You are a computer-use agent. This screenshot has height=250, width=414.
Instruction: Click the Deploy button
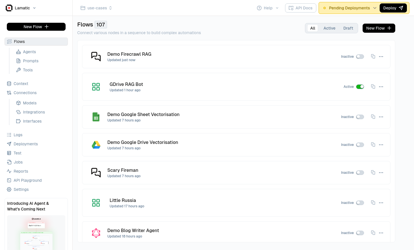point(393,8)
